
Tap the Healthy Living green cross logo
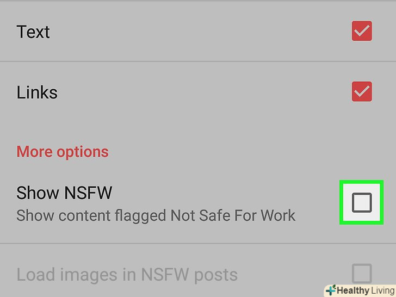331,290
